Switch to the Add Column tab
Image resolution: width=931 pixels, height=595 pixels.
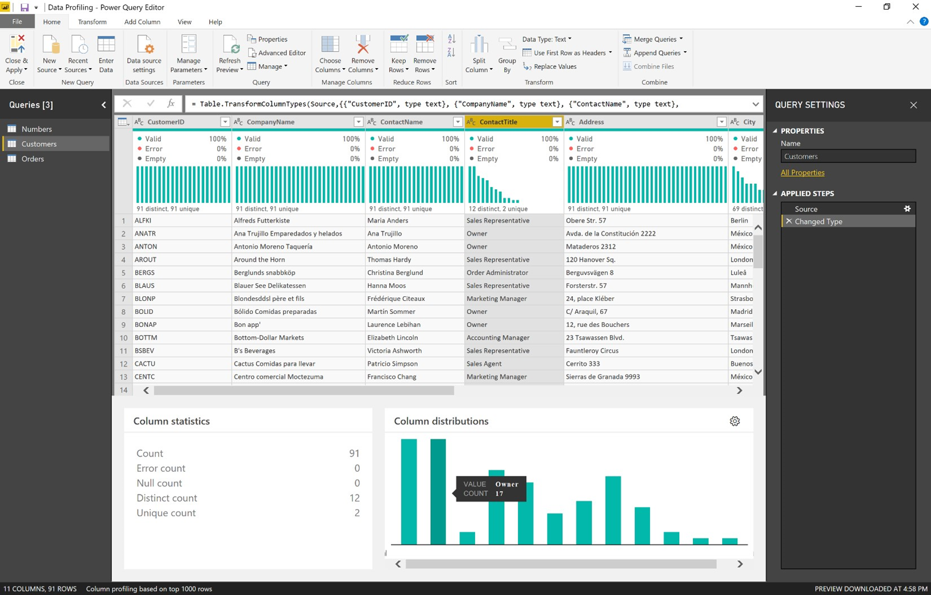tap(142, 22)
